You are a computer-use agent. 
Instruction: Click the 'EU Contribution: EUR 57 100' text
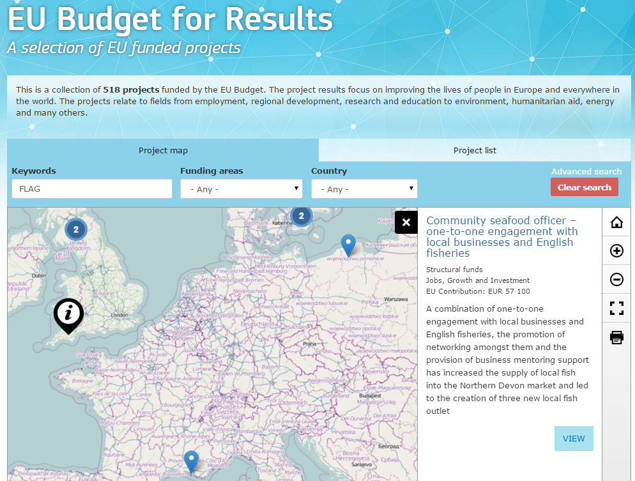click(x=478, y=291)
